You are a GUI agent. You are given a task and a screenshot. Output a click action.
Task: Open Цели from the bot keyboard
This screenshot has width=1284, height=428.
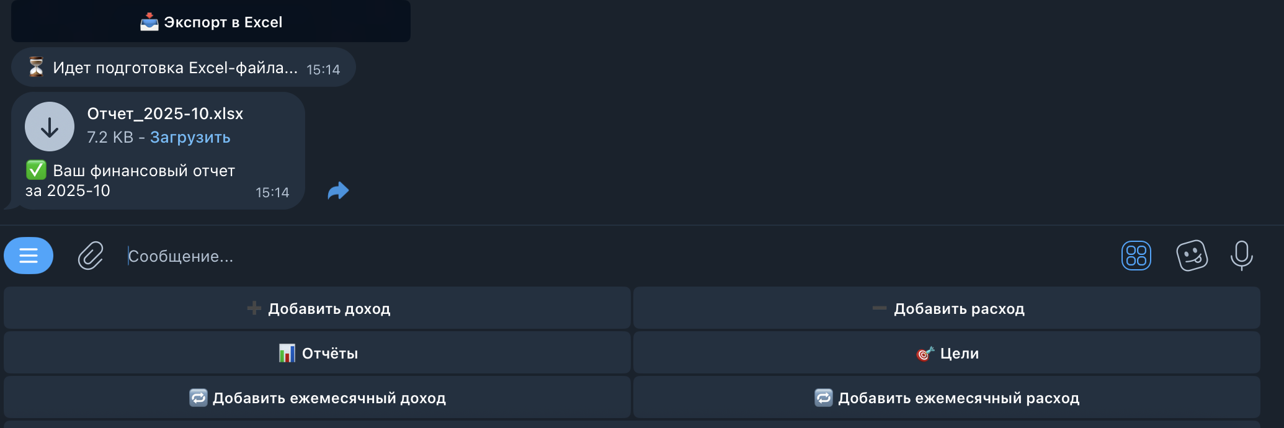tap(947, 353)
